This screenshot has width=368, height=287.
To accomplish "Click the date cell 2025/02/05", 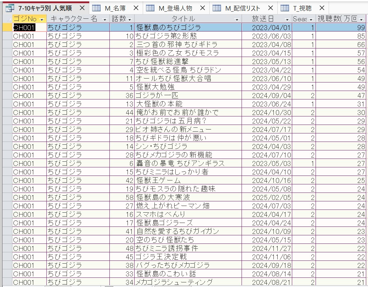I will (267, 197).
